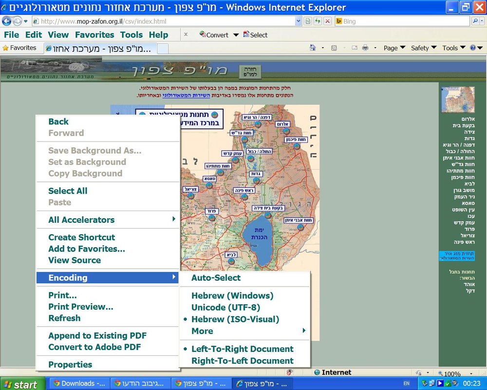Choose Left-To-Right Document direction
The image size is (487, 390).
coord(242,349)
